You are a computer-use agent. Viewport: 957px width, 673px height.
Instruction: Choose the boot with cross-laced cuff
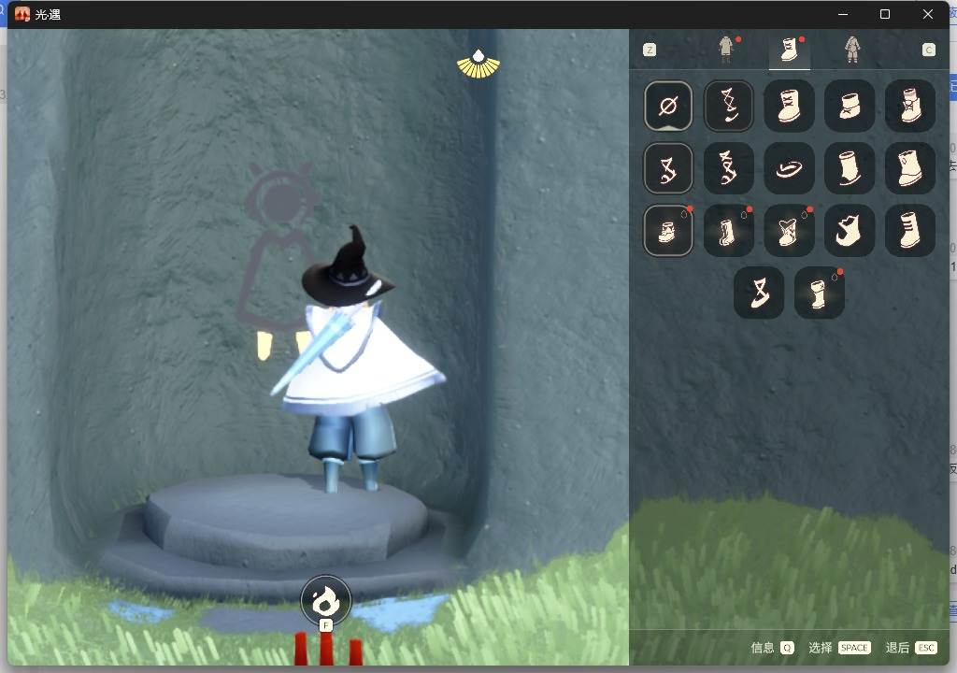point(789,107)
